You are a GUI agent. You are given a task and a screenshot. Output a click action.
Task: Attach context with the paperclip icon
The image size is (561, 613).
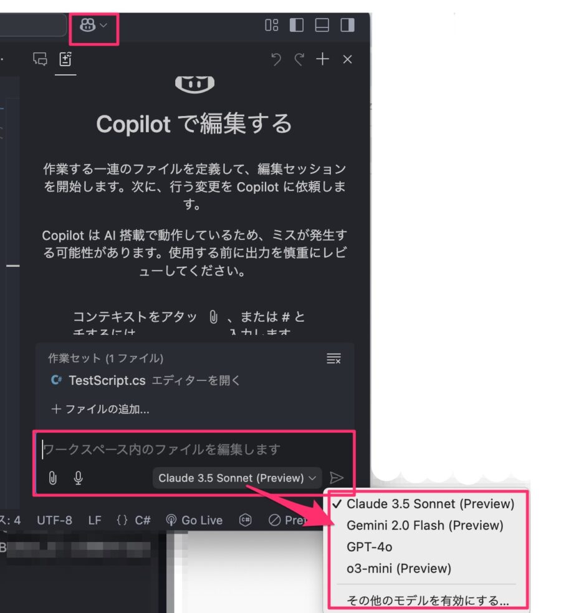53,478
